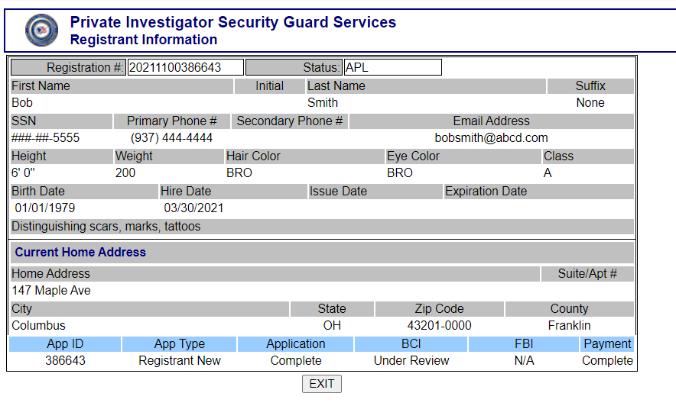
Task: Click the FBI column header
Action: tap(524, 344)
